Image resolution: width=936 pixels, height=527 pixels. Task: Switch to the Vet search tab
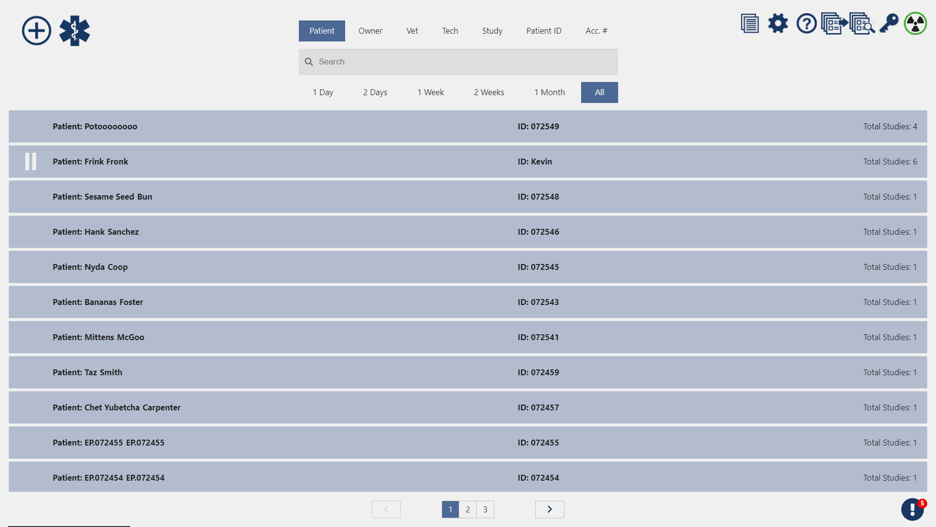pos(412,31)
